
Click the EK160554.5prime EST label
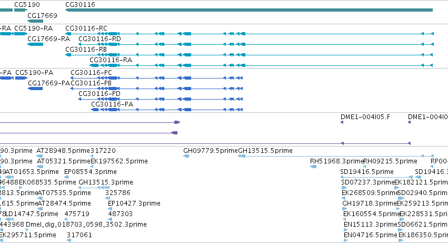point(372,214)
